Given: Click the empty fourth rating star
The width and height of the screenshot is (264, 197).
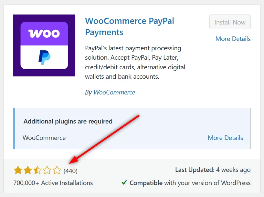Looking at the screenshot, I should pyautogui.click(x=47, y=170).
